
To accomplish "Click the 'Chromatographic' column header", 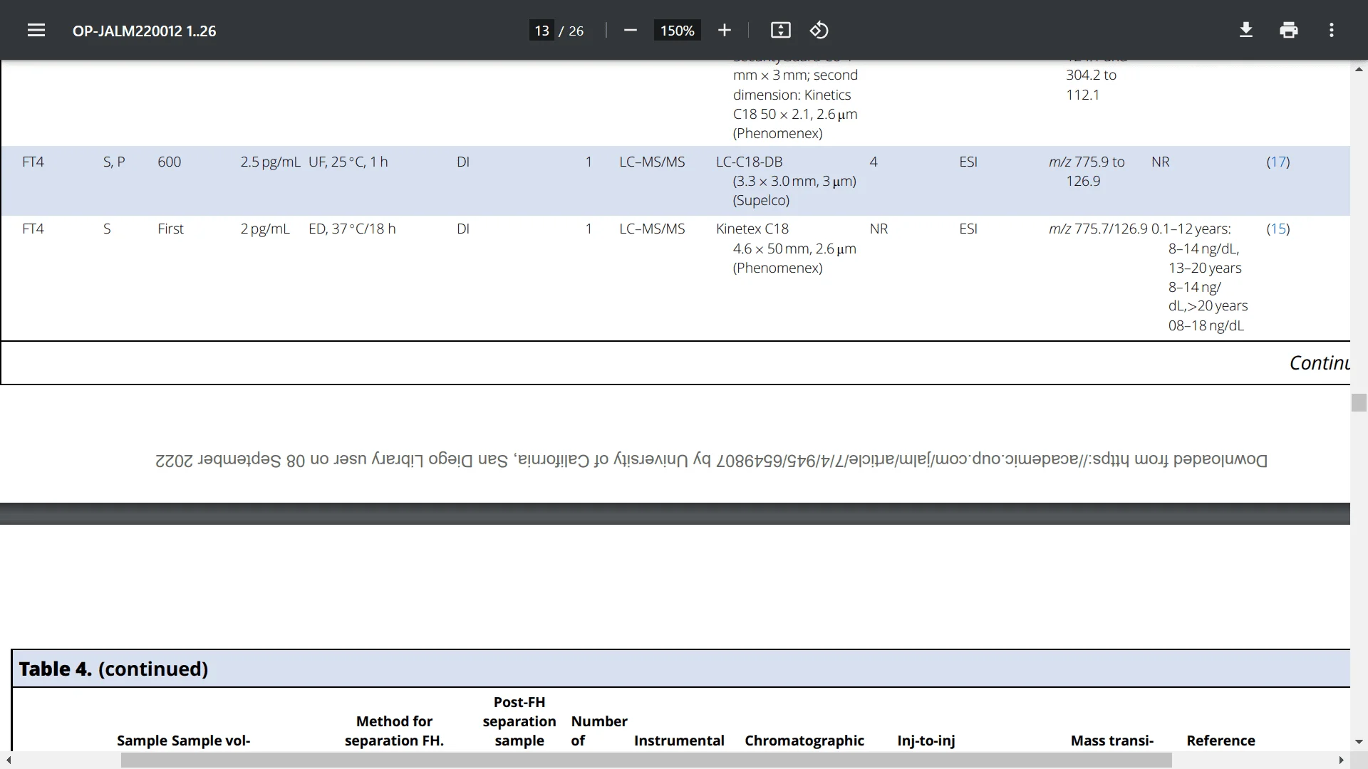I will (x=804, y=741).
